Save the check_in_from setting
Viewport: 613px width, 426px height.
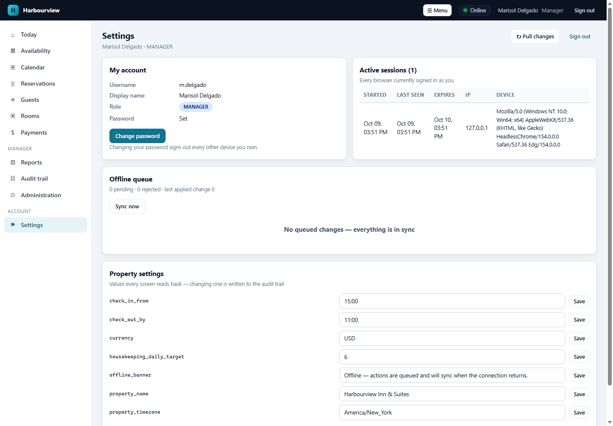click(579, 301)
